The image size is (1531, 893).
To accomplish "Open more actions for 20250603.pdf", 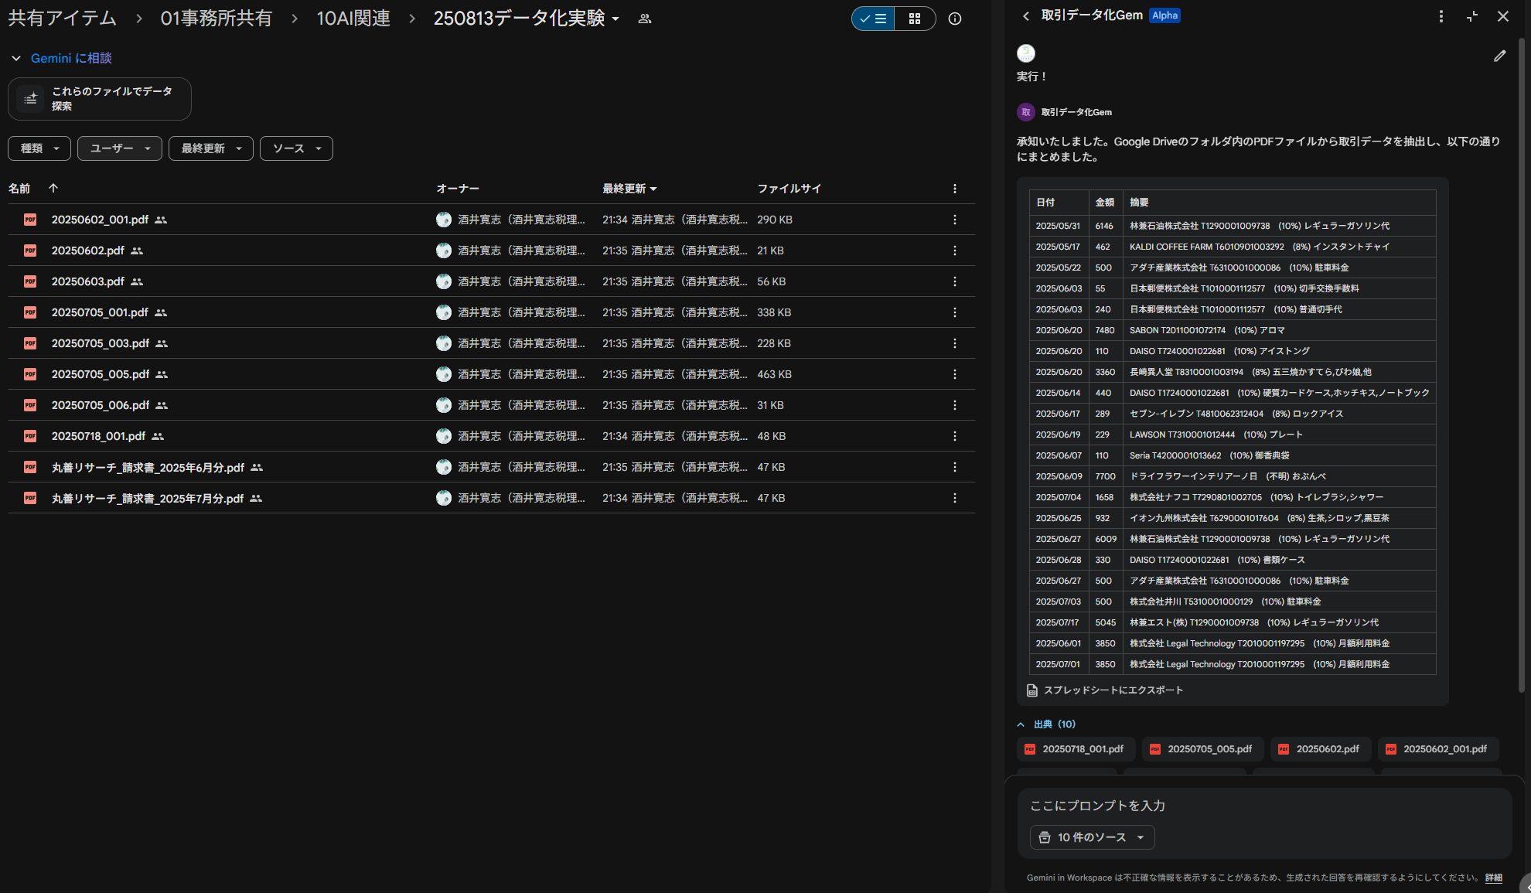I will (x=955, y=281).
